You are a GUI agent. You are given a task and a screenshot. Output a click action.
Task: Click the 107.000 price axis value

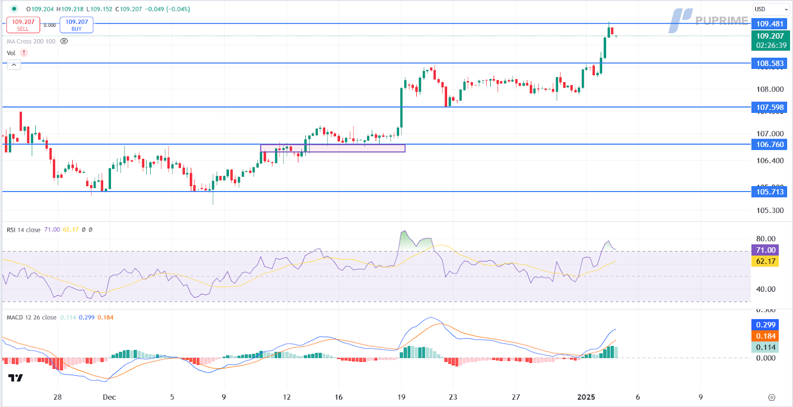770,134
